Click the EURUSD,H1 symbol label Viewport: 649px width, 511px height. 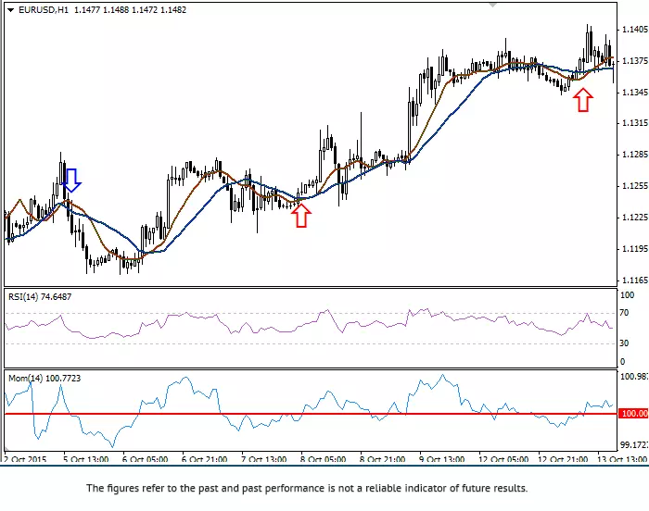44,10
